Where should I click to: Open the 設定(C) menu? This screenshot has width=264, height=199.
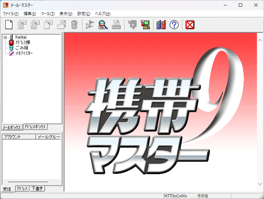(x=84, y=14)
